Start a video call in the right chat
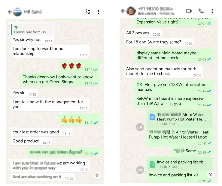 coord(189,11)
